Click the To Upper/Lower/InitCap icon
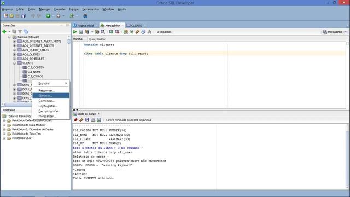 click(x=132, y=32)
